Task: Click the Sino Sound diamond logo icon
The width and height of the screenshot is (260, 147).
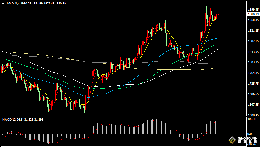Action: coord(232,140)
